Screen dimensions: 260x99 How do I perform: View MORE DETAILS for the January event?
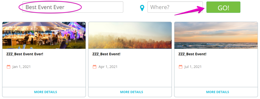point(45,92)
